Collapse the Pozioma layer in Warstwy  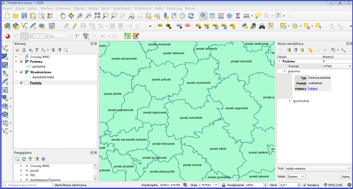pyautogui.click(x=16, y=62)
